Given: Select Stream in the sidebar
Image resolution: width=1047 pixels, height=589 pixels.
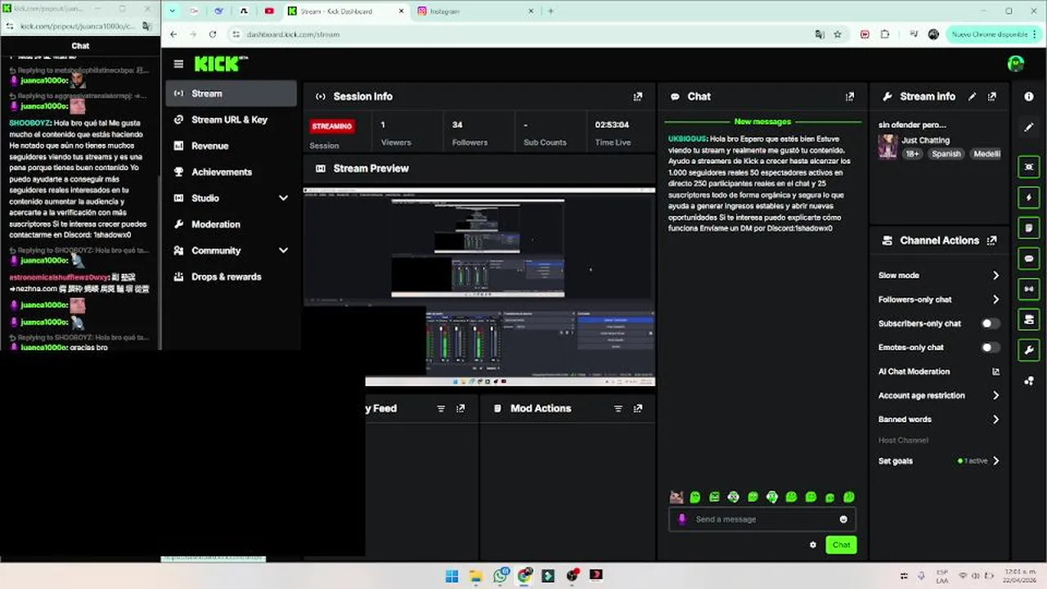Looking at the screenshot, I should tap(231, 93).
